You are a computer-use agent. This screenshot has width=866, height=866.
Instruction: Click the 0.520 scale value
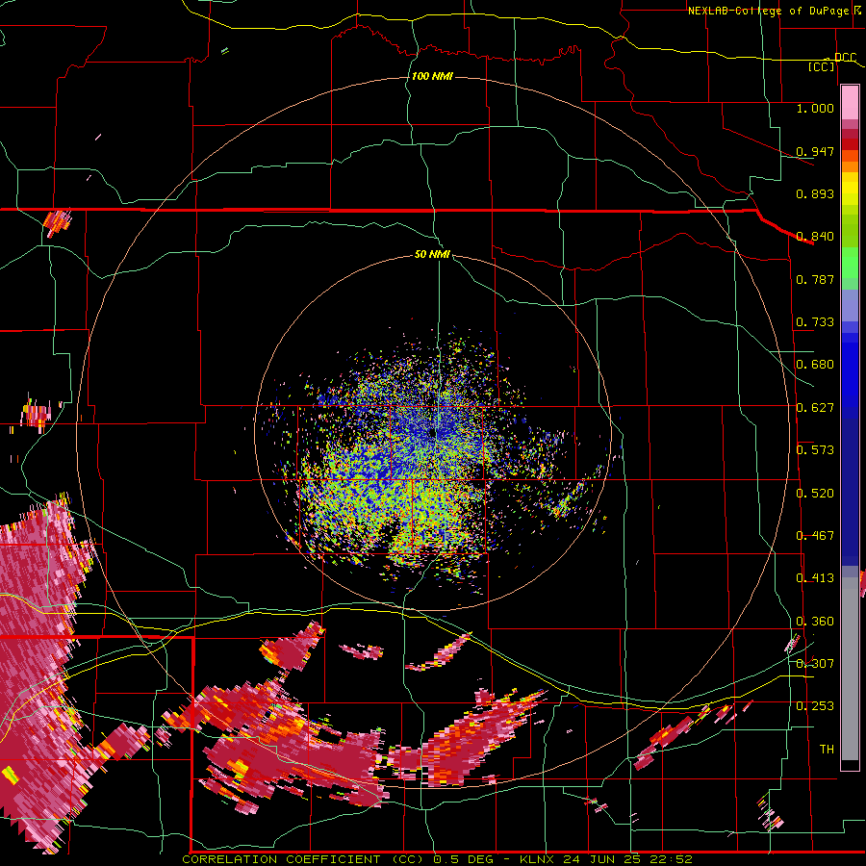point(815,494)
